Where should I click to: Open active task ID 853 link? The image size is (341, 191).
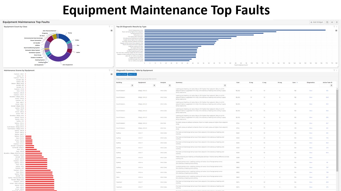[327, 104]
